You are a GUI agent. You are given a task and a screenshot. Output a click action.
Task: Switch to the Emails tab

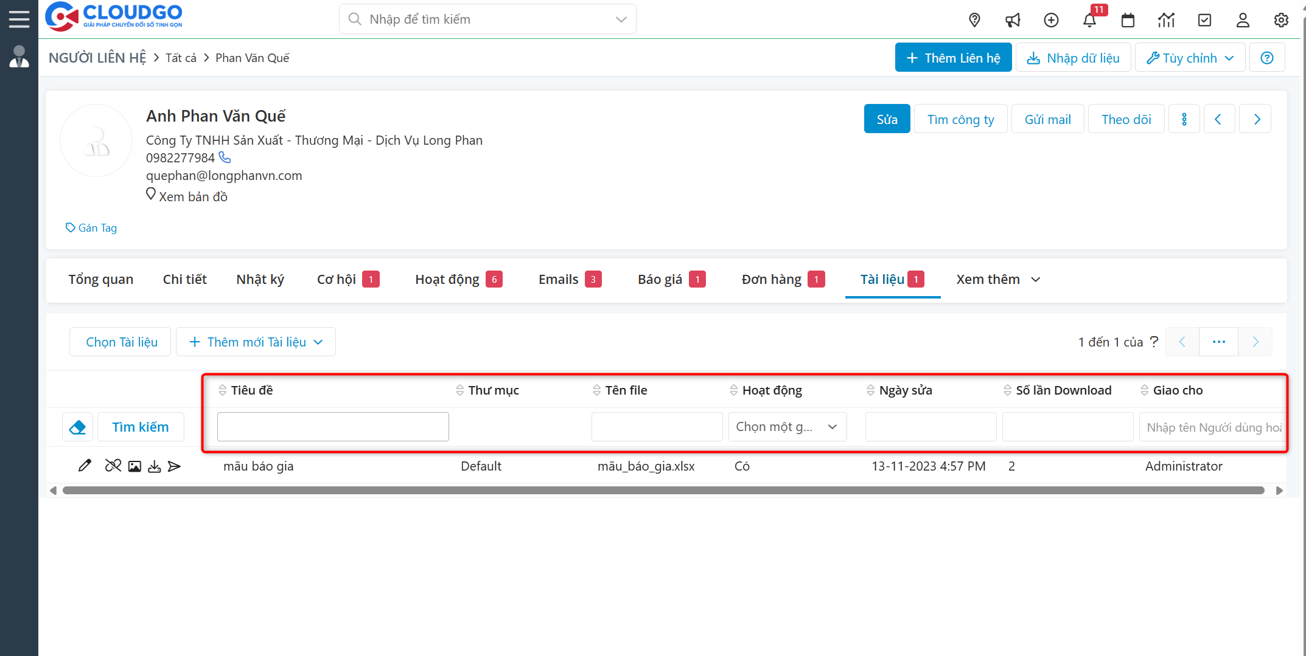pos(558,280)
